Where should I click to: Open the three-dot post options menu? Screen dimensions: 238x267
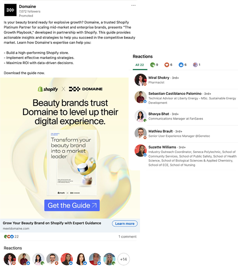[x=133, y=5]
